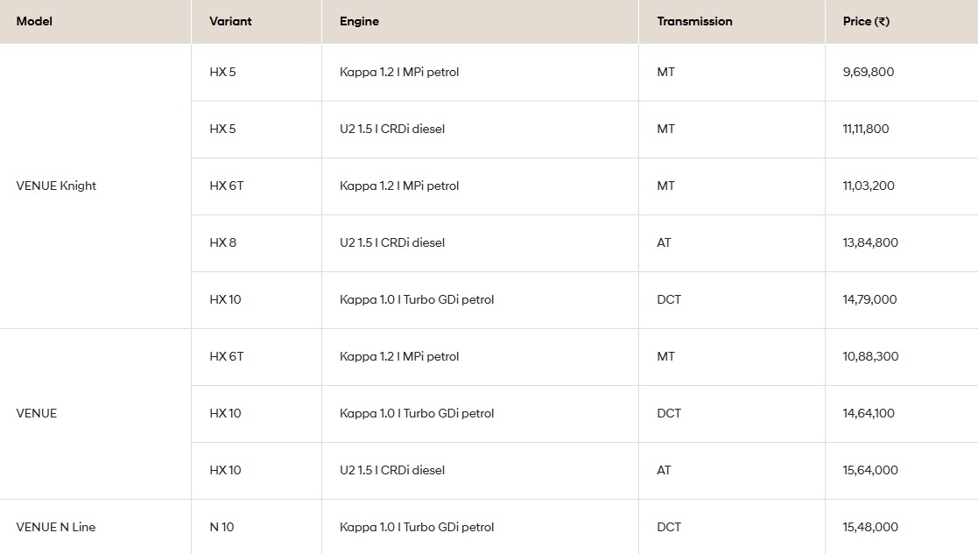Select the 15,64,000 price value

pos(870,470)
